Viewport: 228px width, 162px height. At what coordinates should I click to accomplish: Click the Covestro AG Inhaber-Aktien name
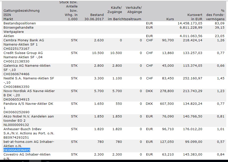pos(27,155)
